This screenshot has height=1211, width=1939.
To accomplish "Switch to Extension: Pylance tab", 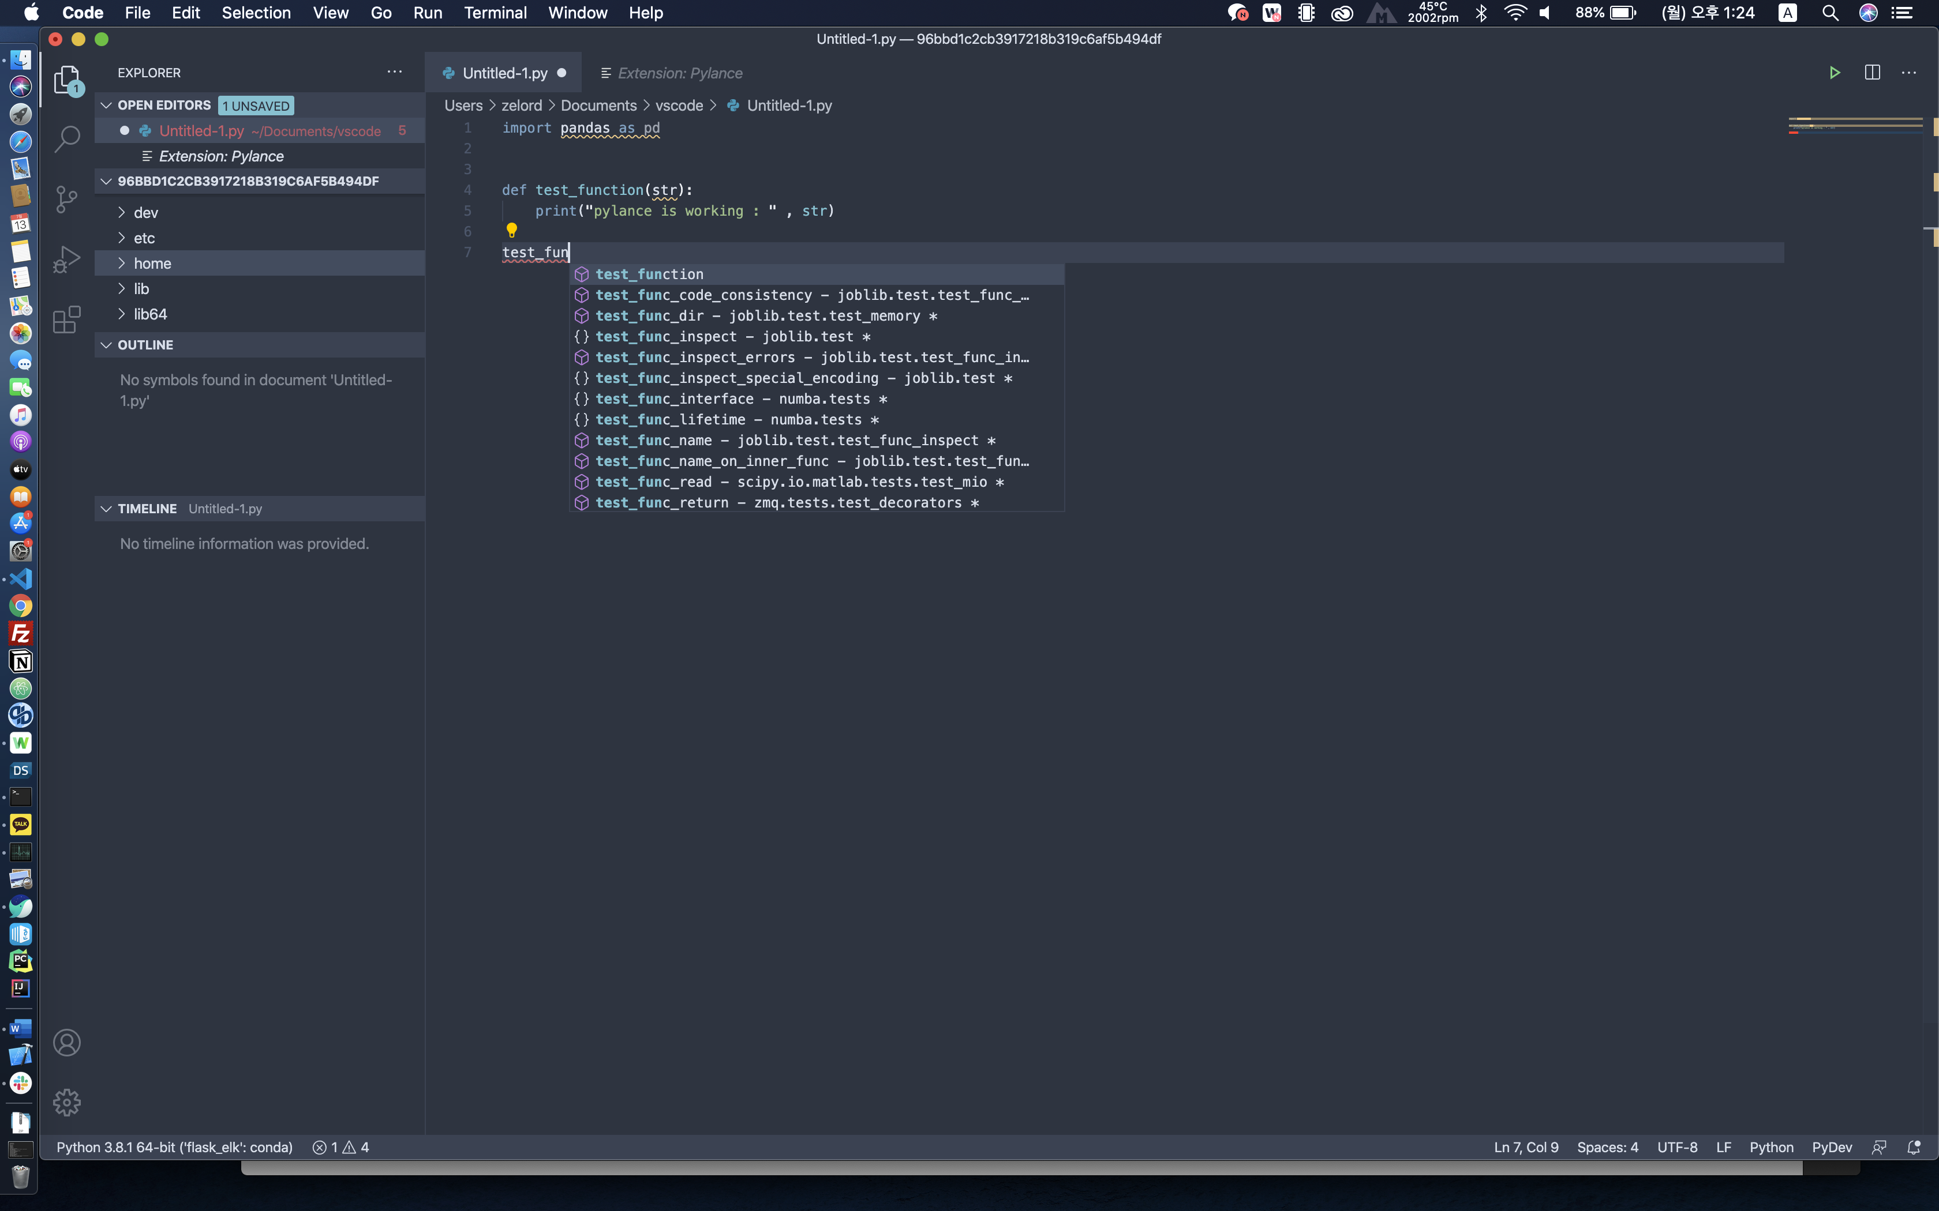I will tap(679, 73).
